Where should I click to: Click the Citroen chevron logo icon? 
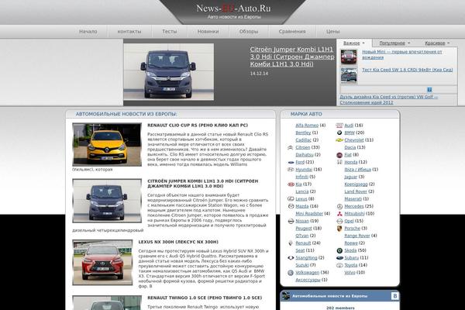coord(291,147)
